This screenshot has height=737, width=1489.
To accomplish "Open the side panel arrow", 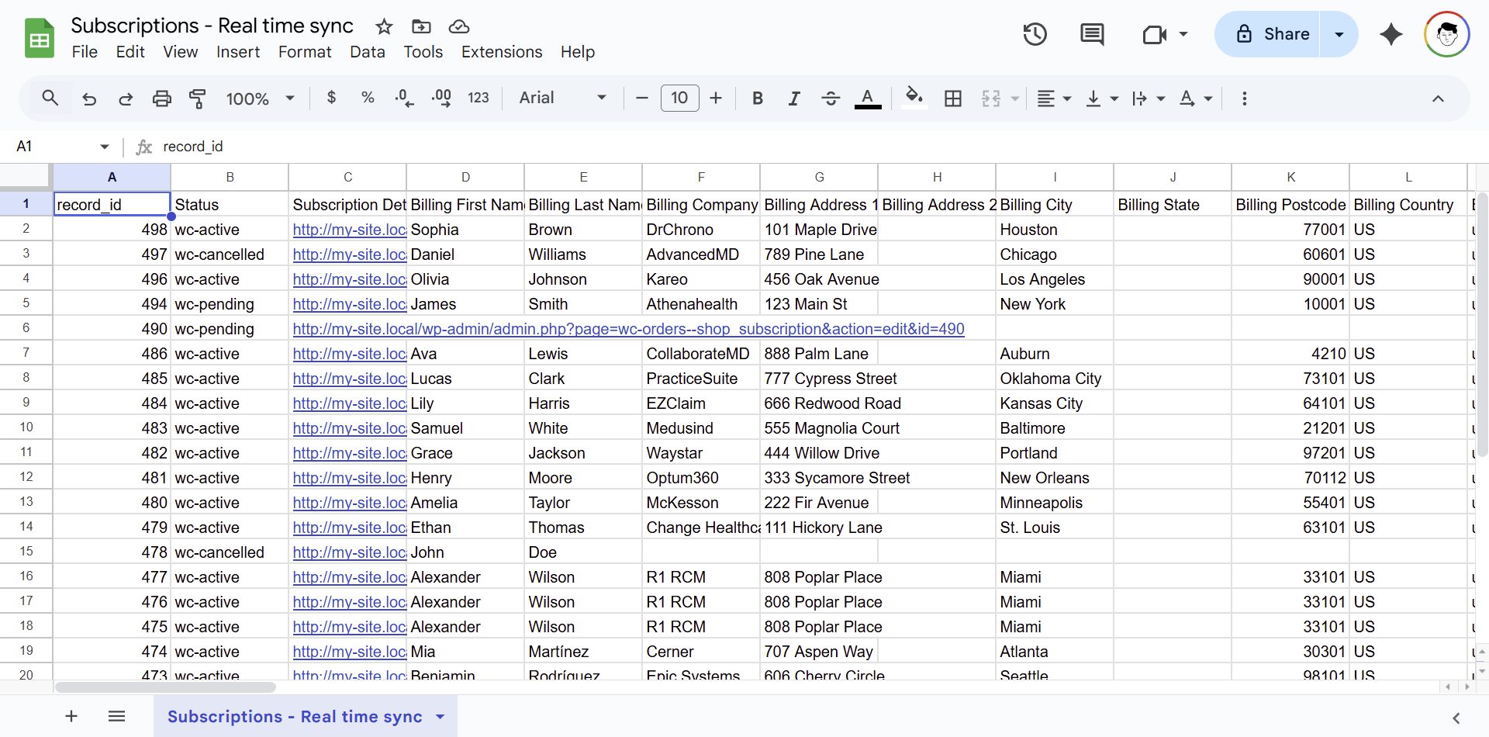I will tap(1456, 718).
